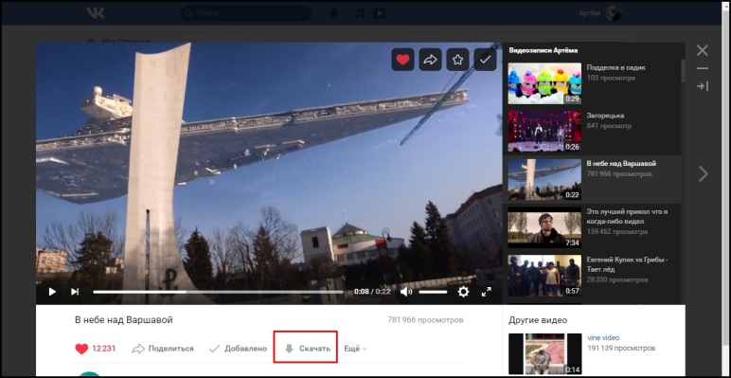Adjust the volume slider
This screenshot has height=378, width=731.
(433, 292)
